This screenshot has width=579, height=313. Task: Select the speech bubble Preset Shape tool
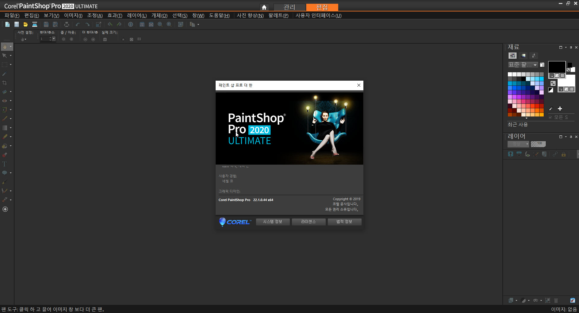click(5, 173)
